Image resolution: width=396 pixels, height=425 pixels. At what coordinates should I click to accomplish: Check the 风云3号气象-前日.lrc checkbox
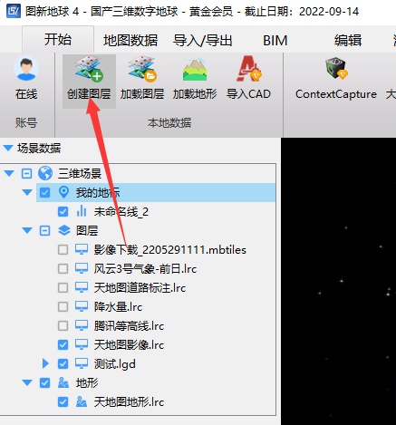[63, 269]
